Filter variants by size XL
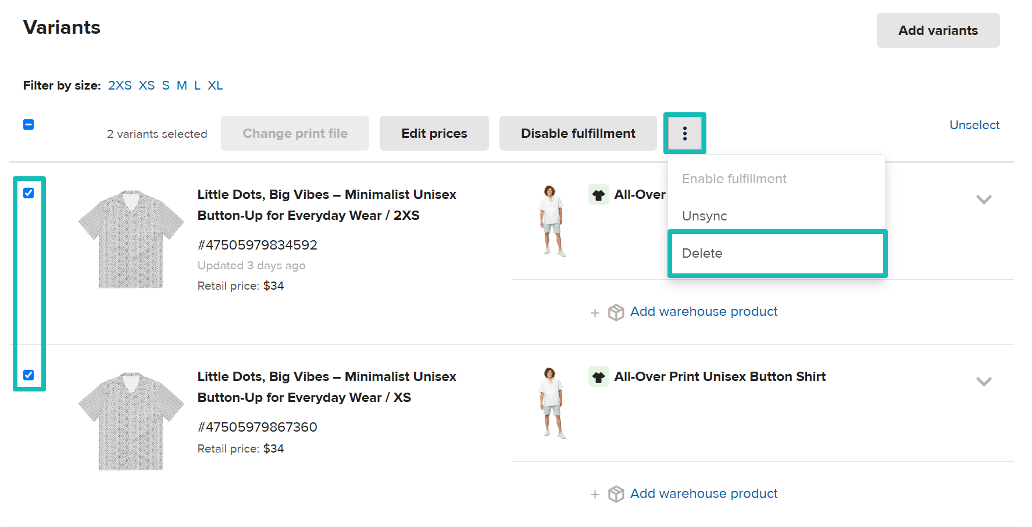 tap(215, 86)
